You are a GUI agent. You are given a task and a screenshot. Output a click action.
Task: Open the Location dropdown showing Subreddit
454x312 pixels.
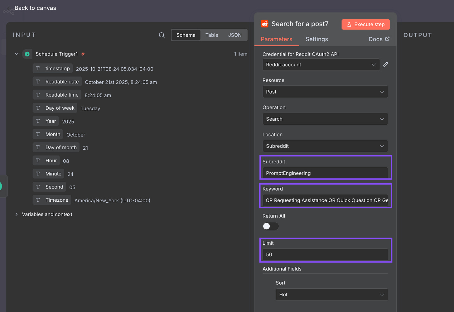click(x=325, y=146)
